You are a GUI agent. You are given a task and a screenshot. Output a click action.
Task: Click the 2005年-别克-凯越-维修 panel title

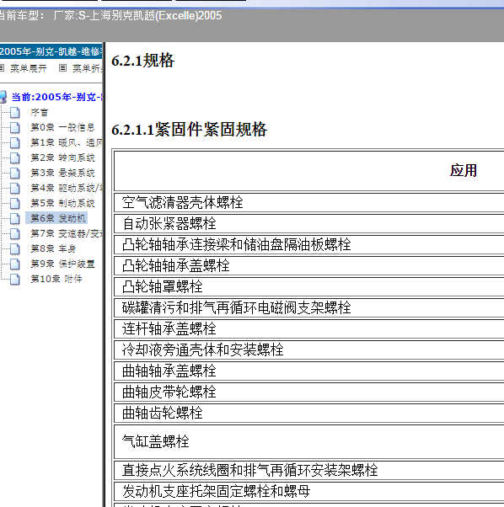click(51, 51)
